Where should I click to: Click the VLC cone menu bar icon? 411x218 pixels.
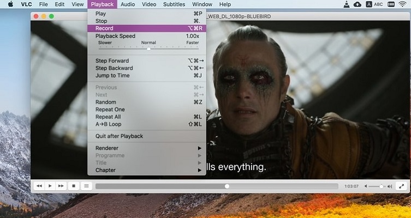[347, 4]
